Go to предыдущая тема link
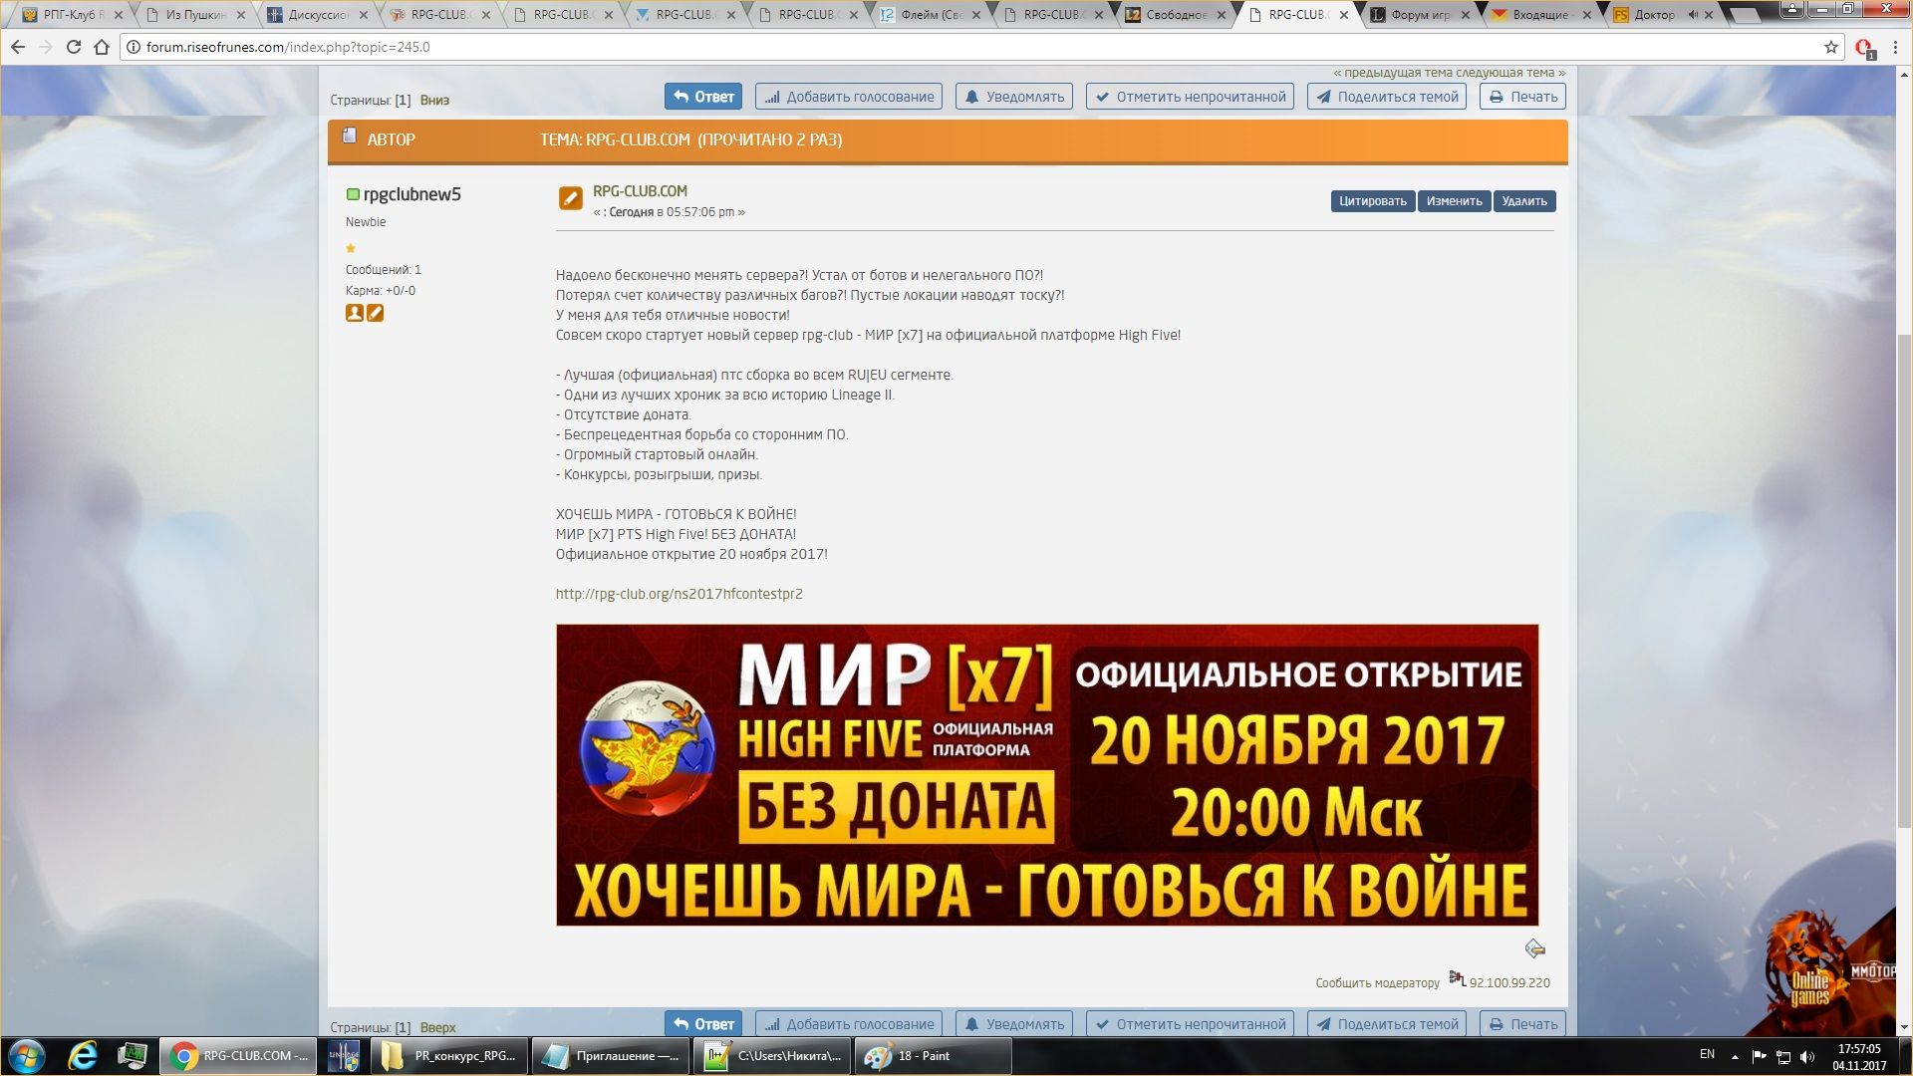Image resolution: width=1913 pixels, height=1076 pixels. tap(1393, 73)
